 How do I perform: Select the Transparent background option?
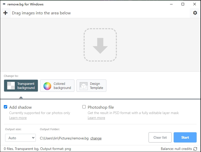[x=21, y=86]
